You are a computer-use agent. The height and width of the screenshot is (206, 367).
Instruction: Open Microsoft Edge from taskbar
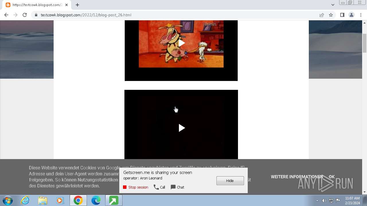[96, 201]
